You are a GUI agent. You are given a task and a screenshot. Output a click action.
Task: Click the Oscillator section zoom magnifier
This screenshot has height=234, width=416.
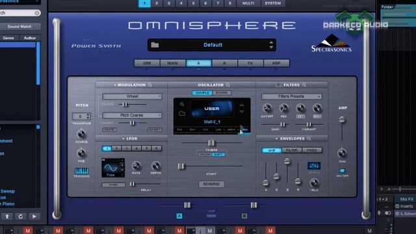228,85
